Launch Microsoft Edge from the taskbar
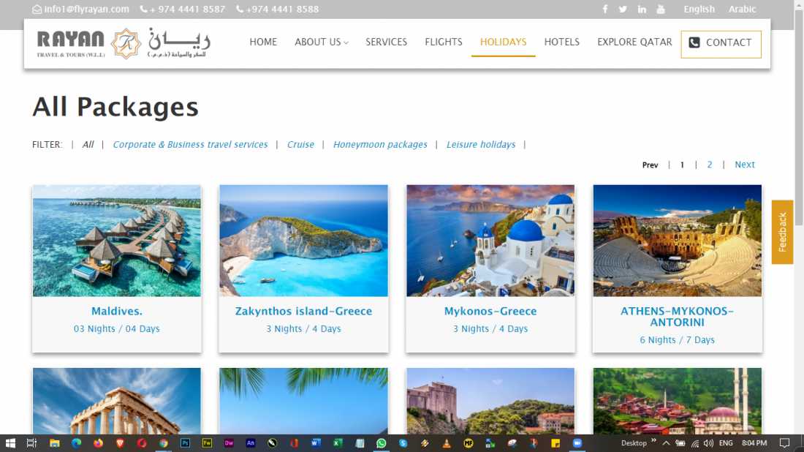Screen dimensions: 804x452 point(77,443)
